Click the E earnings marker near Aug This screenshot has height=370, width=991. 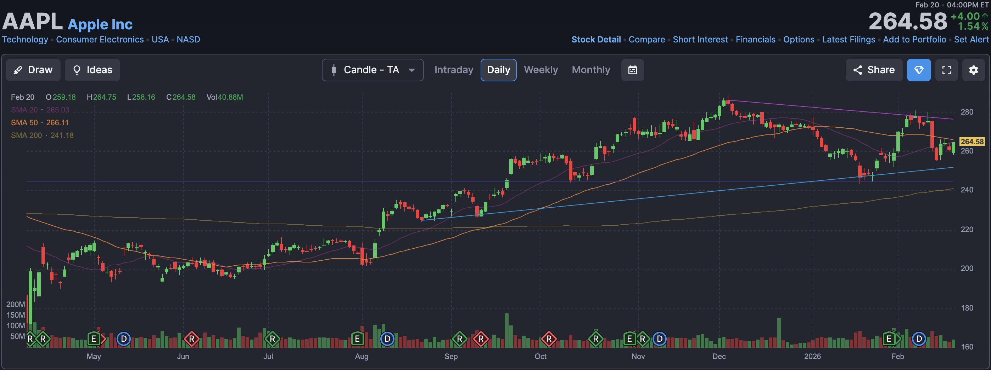pyautogui.click(x=357, y=339)
